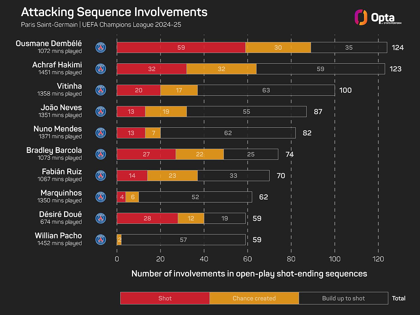Select the orange Chance created legend swatch

point(254,298)
